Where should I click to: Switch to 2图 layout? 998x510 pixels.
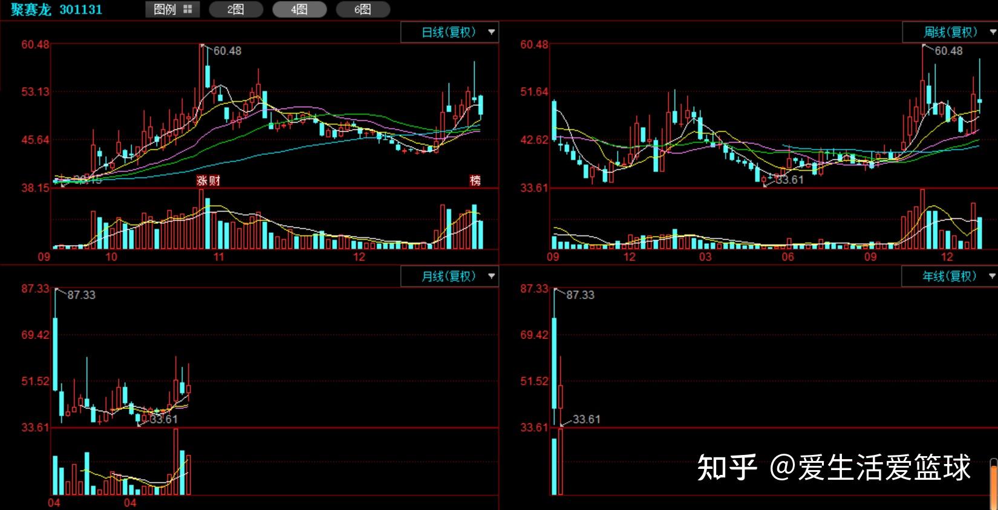[236, 10]
